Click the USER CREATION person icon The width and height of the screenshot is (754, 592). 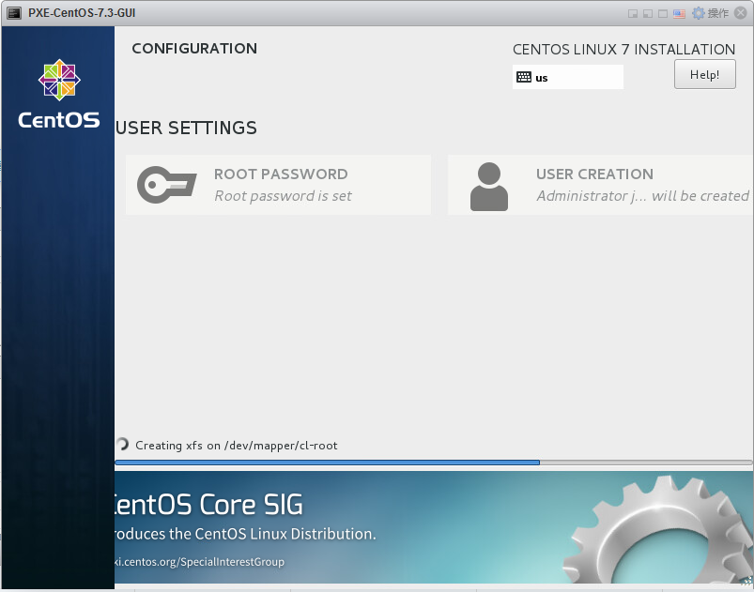pos(488,187)
